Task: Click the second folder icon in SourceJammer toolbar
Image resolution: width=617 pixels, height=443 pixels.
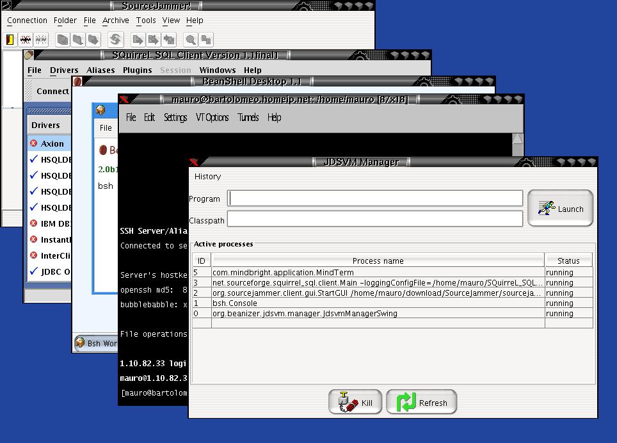Action: (93, 39)
